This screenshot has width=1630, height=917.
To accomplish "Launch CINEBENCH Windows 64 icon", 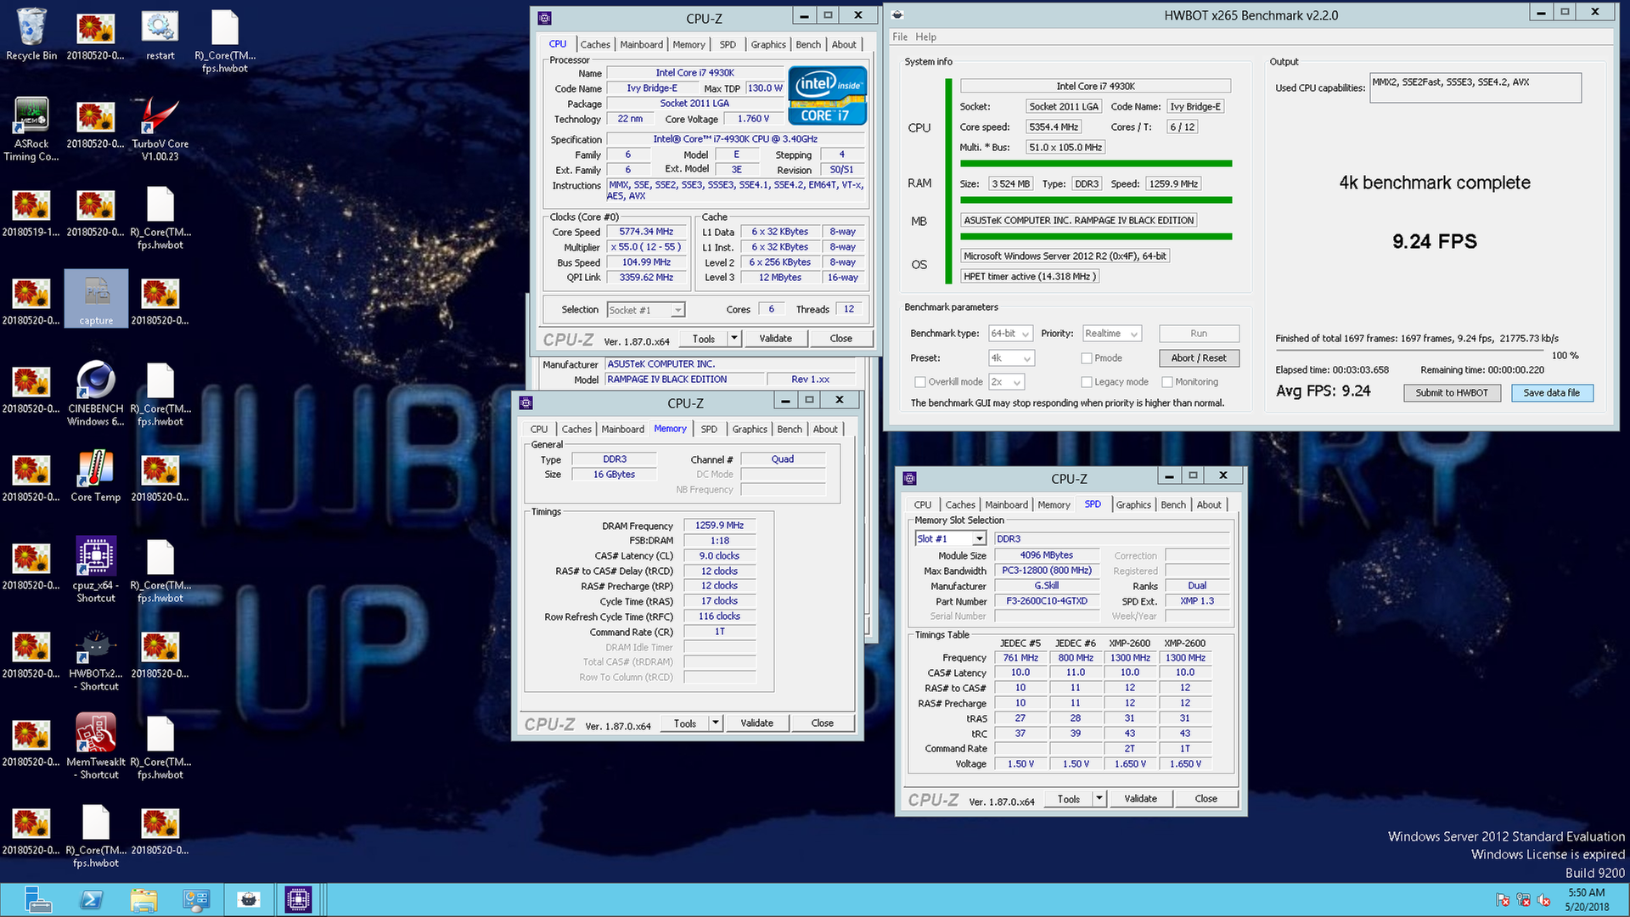I will [x=96, y=394].
